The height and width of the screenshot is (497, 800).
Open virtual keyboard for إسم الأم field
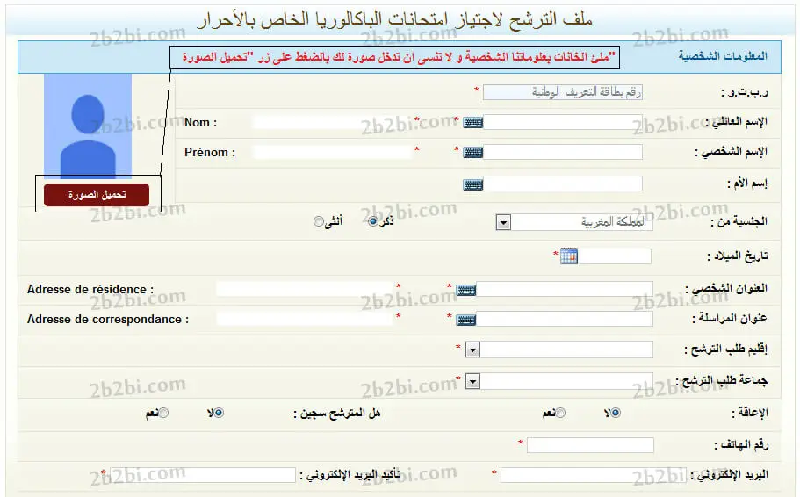(x=472, y=184)
